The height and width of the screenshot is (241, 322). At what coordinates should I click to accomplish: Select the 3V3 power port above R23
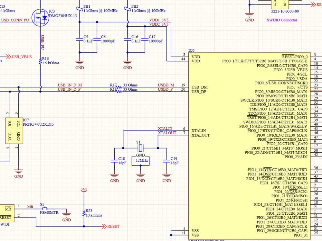(x=84, y=190)
